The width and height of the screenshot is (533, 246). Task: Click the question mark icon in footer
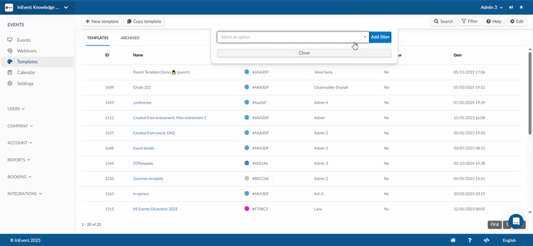coord(470,240)
